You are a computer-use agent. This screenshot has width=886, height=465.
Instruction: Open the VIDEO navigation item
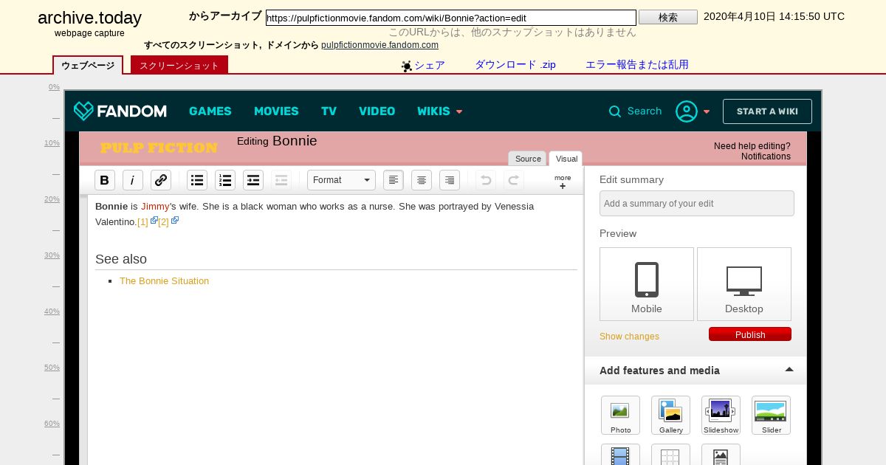coord(377,111)
